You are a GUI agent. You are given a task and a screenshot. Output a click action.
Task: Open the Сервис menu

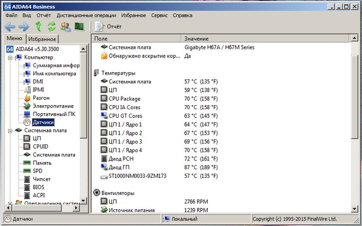point(159,15)
